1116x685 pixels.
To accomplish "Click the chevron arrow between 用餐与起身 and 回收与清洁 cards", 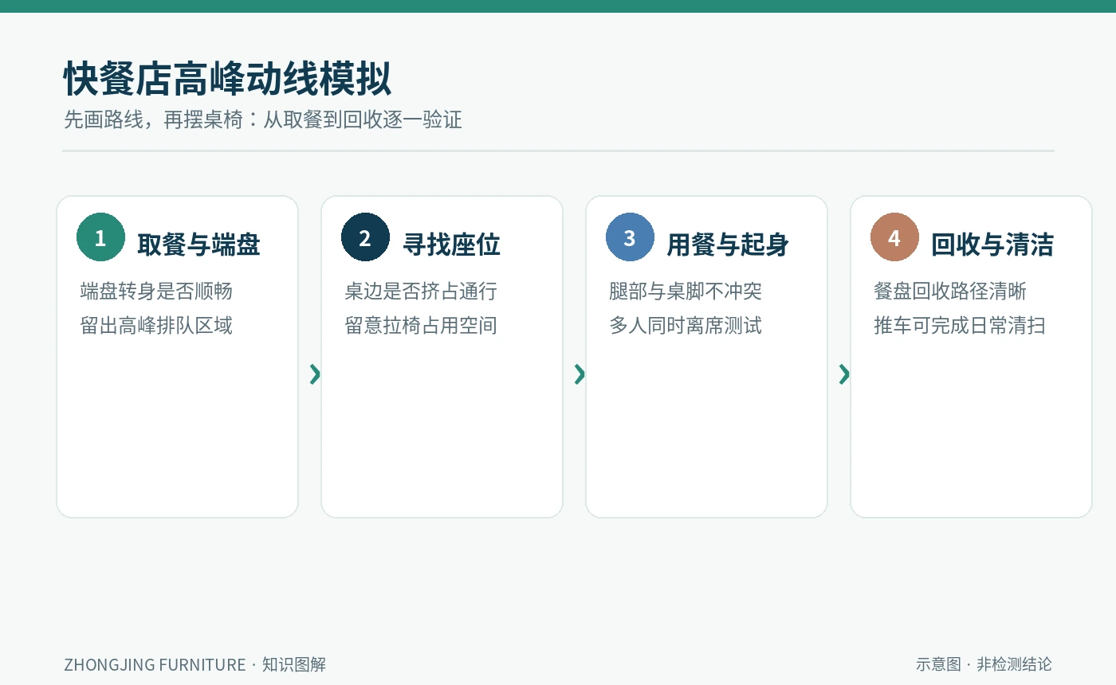I will [844, 374].
